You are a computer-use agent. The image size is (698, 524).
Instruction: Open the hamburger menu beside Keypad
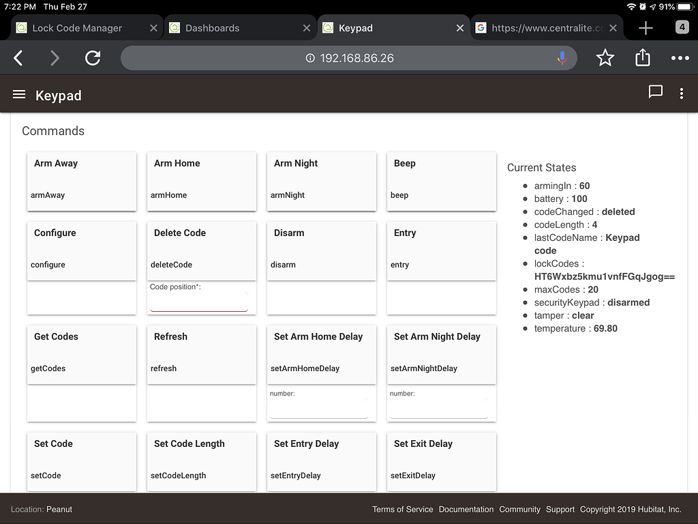[18, 94]
